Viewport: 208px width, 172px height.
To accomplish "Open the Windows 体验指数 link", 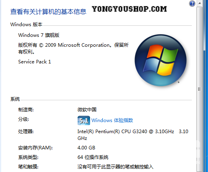I will coord(112,120).
